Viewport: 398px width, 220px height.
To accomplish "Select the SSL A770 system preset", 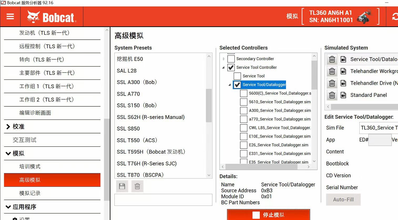I will click(128, 94).
